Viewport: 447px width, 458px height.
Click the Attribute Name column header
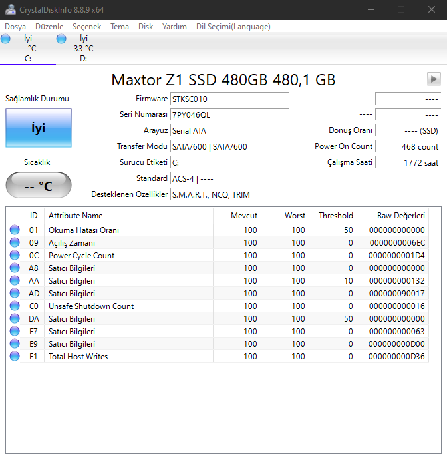point(76,216)
